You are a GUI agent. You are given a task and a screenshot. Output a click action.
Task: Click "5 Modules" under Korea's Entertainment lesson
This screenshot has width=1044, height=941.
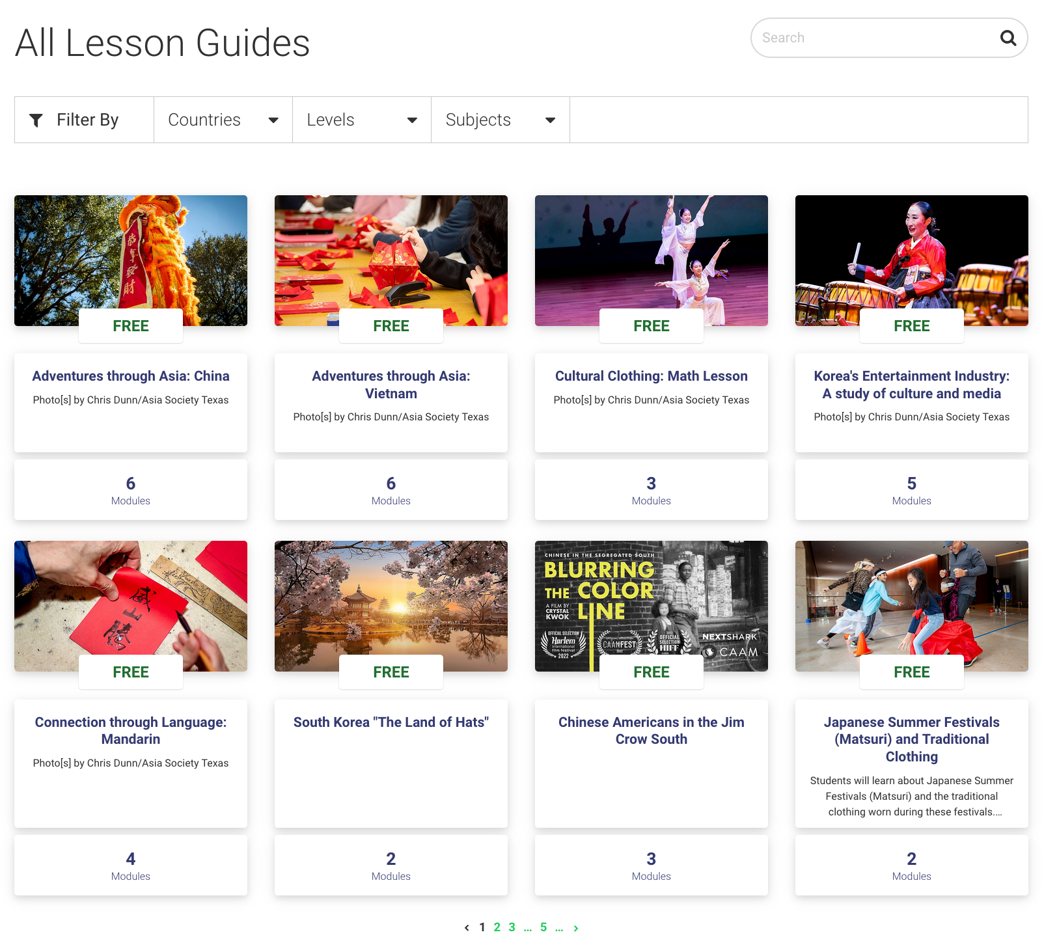912,490
